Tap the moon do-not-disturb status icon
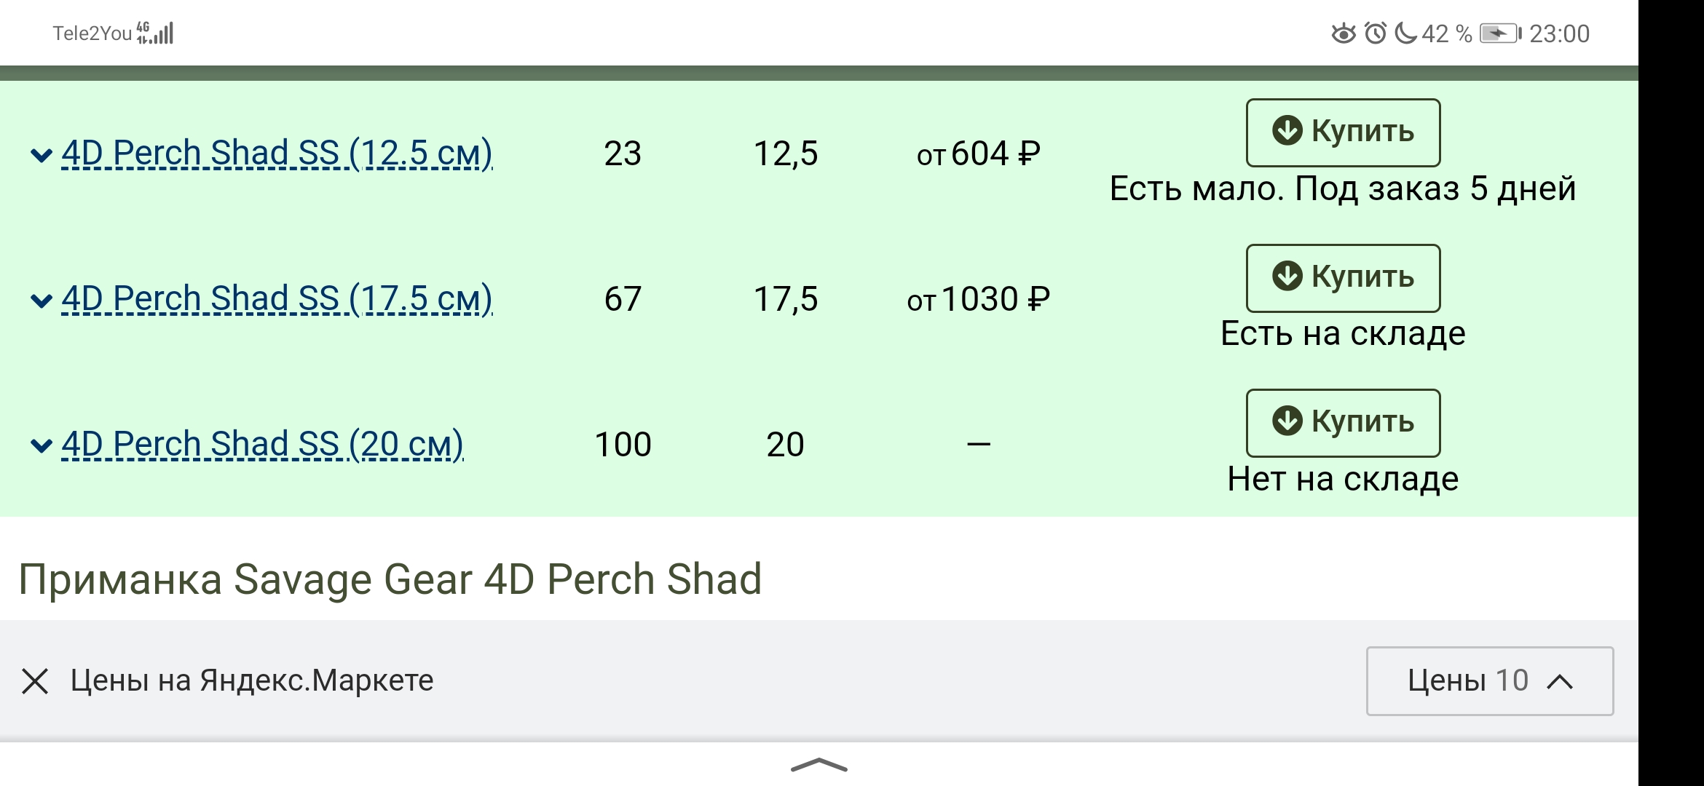Screen dimensions: 1704x786 click(x=1405, y=33)
